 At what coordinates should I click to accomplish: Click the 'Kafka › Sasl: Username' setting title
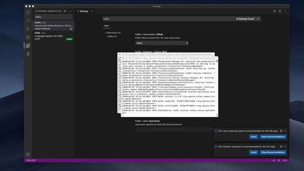tap(147, 121)
